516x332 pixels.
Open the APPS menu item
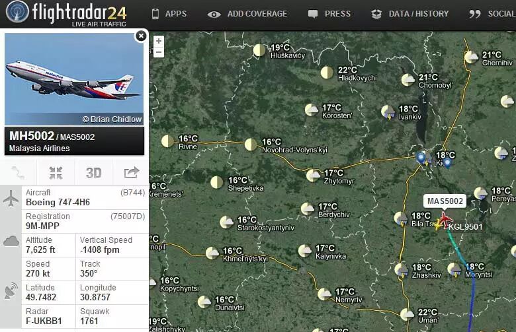176,14
